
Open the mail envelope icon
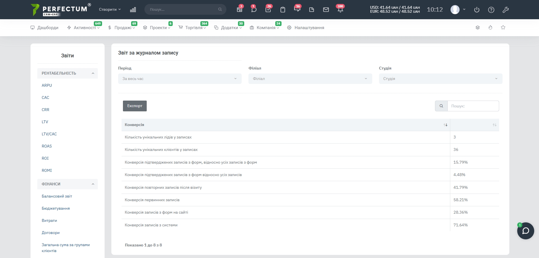click(326, 10)
